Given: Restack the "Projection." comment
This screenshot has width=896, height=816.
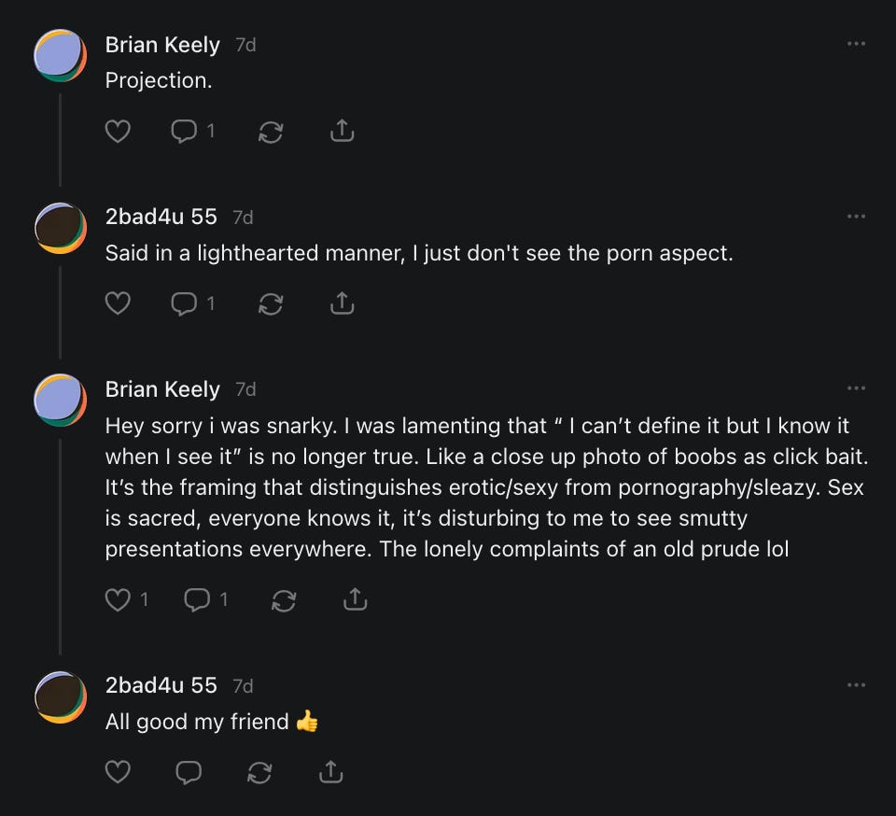Looking at the screenshot, I should coord(271,132).
